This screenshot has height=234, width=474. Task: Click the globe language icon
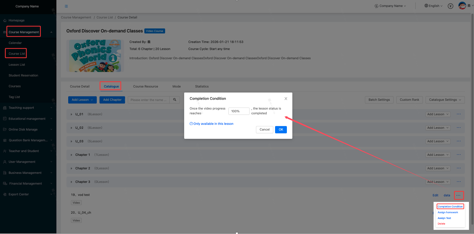pyautogui.click(x=426, y=6)
